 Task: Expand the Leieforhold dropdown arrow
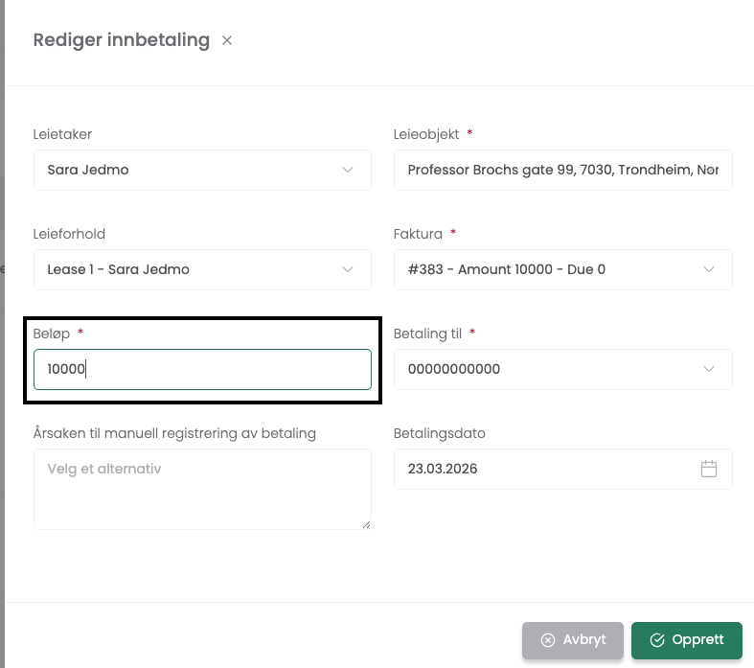click(348, 269)
